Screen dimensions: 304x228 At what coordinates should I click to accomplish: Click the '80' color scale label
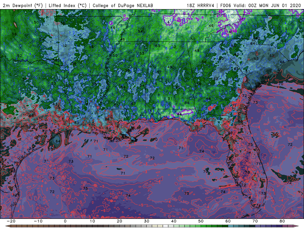[x=282, y=221]
